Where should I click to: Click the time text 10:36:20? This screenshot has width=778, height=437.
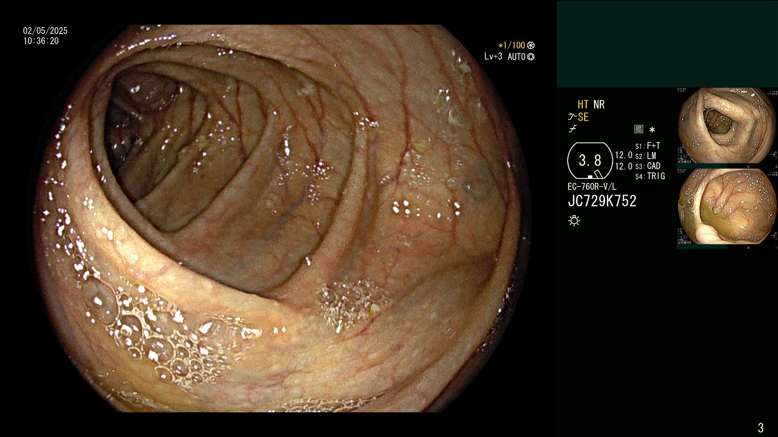[41, 41]
